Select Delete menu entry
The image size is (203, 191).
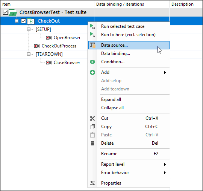pyautogui.click(x=129, y=143)
